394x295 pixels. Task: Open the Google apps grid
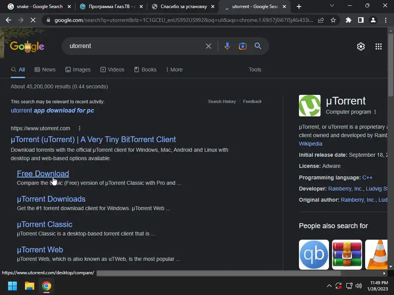379,46
